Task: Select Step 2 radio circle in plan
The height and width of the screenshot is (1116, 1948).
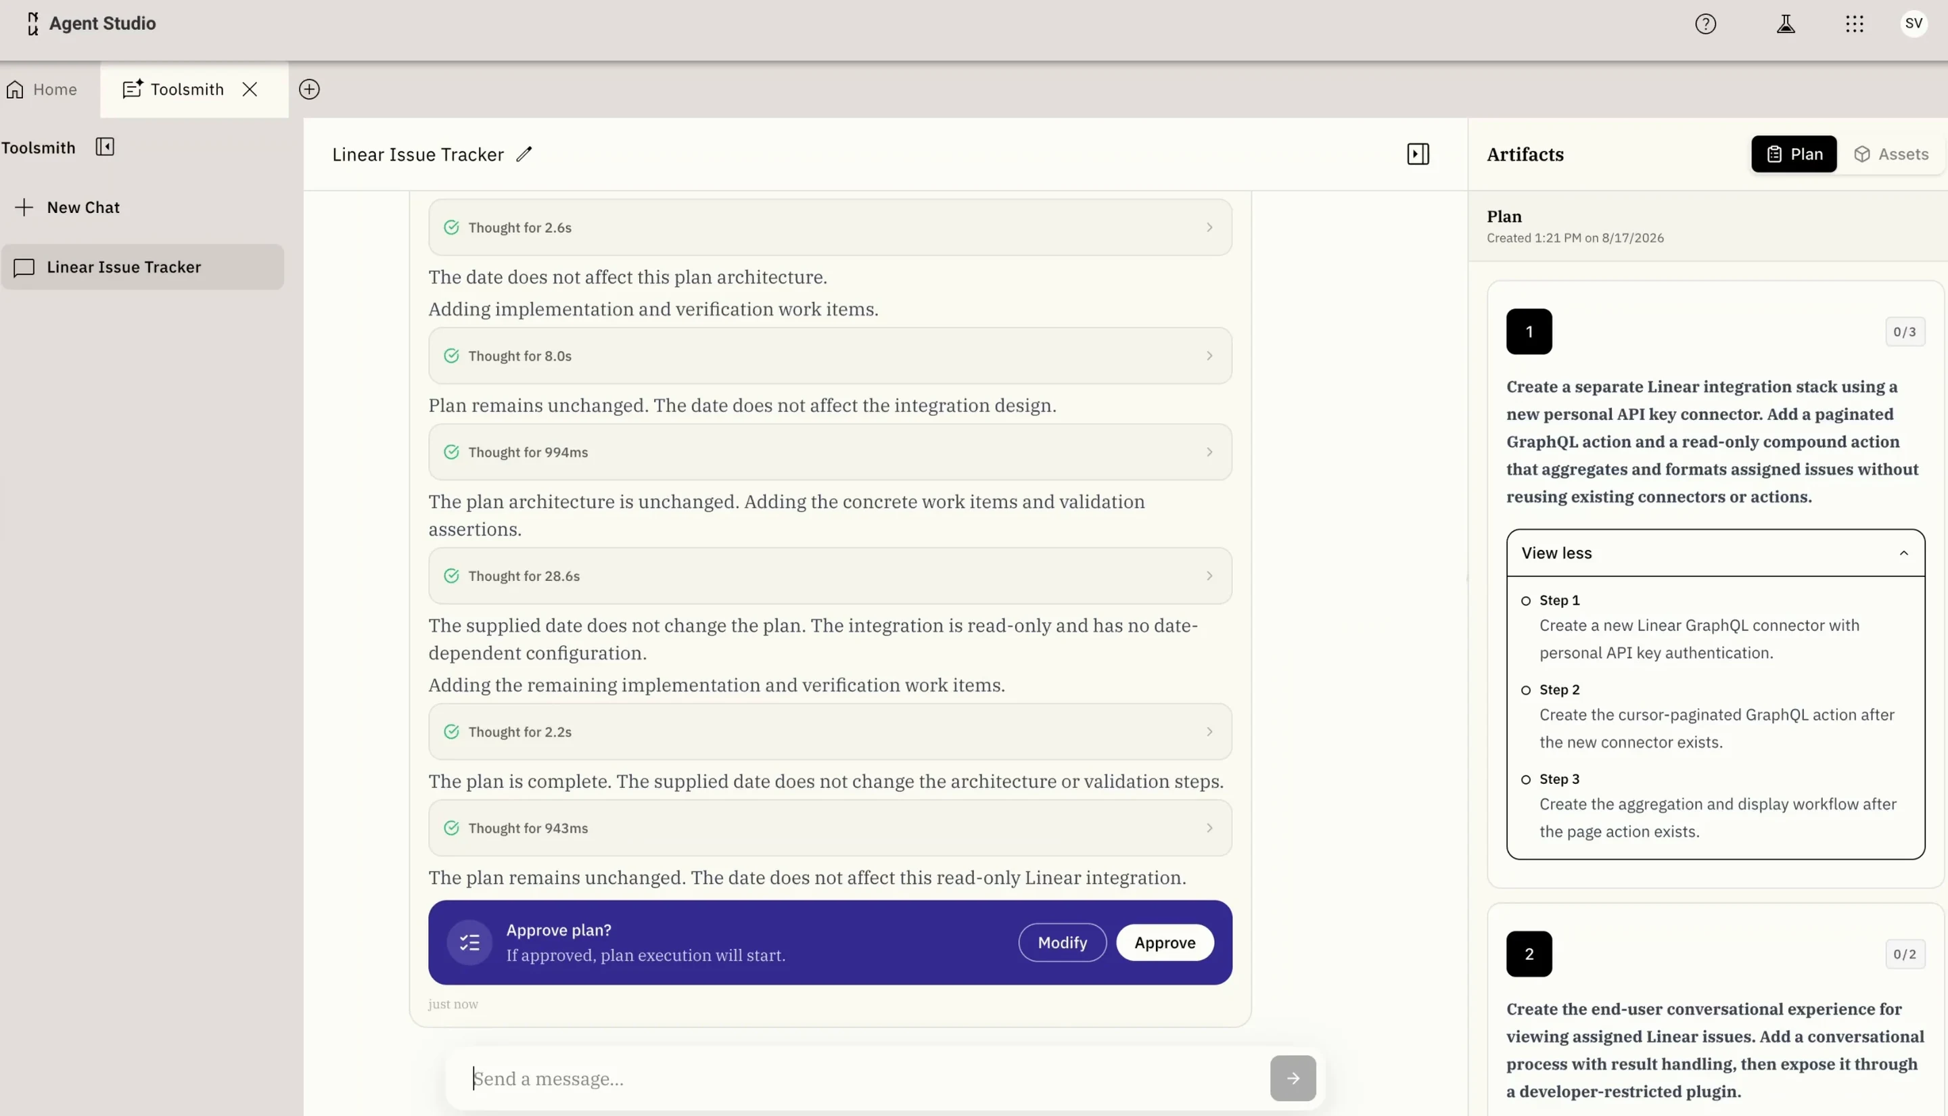Action: [1525, 691]
